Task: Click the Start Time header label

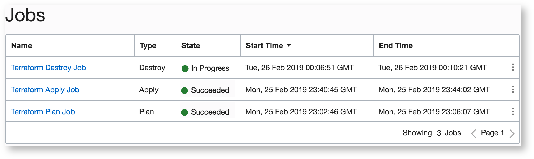Action: click(264, 46)
